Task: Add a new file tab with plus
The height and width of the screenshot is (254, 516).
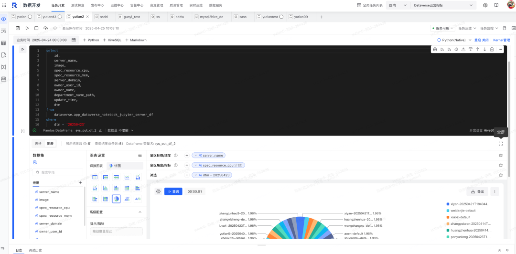Action: pos(322,17)
